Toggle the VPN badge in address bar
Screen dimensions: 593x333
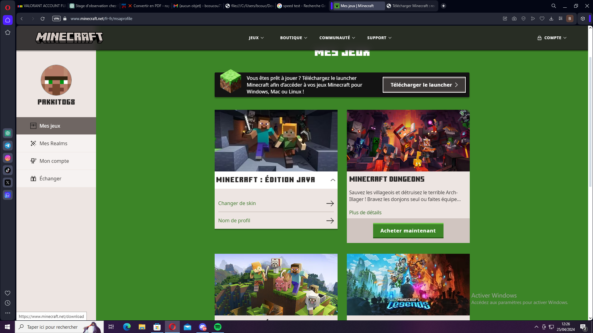click(57, 18)
